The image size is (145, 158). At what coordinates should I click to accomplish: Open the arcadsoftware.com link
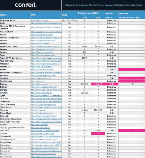click(x=43, y=55)
